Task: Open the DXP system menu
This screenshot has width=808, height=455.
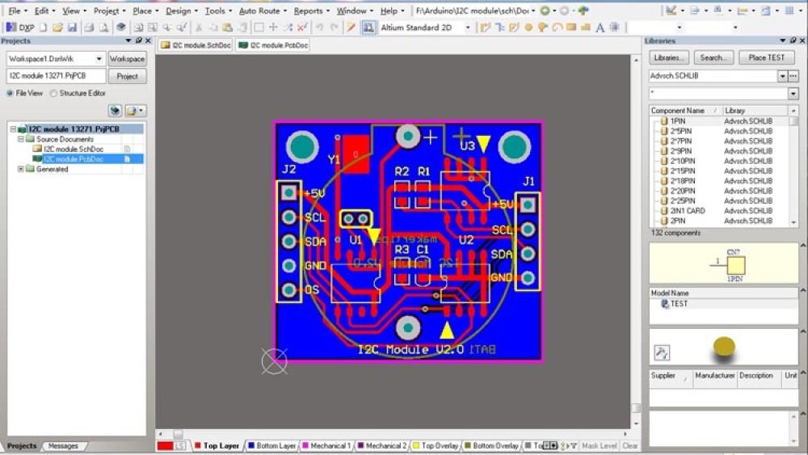Action: click(20, 27)
